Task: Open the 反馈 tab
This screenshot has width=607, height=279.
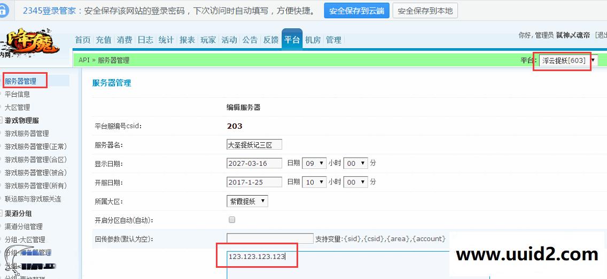Action: pos(270,40)
